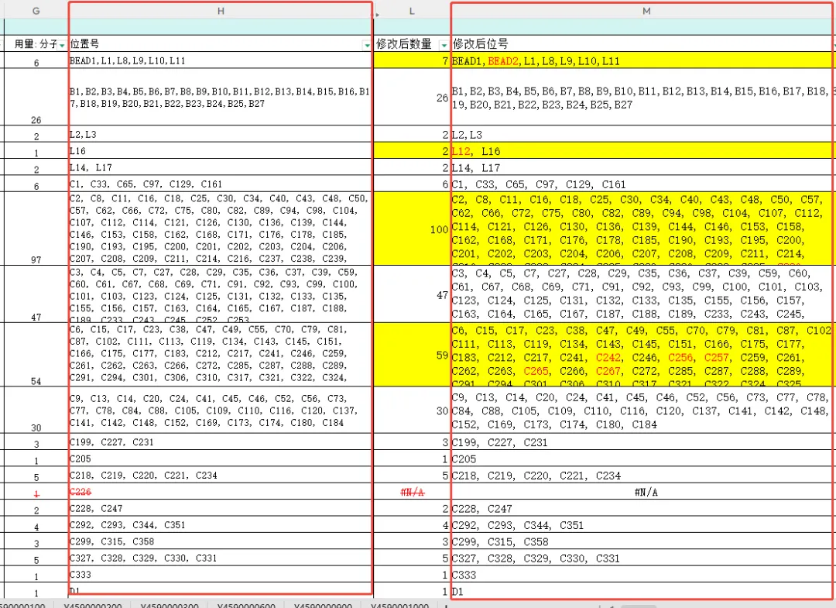The image size is (836, 608).
Task: Select the C2, C8, C11 cell in column H
Action: pyautogui.click(x=221, y=228)
